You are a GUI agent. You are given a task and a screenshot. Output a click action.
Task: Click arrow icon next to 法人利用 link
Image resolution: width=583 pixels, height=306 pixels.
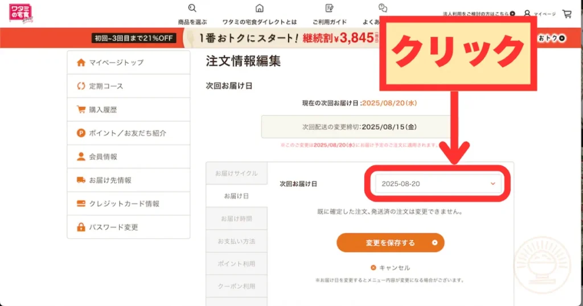[512, 14]
